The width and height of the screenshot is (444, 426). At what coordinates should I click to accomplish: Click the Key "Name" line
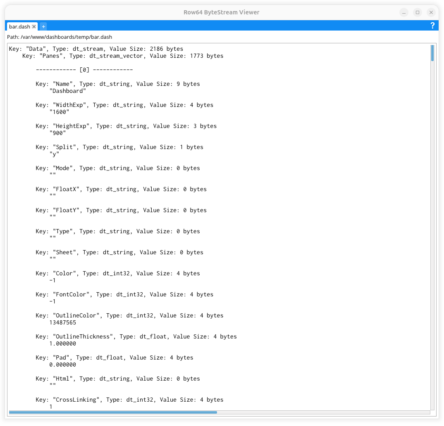pyautogui.click(x=118, y=84)
